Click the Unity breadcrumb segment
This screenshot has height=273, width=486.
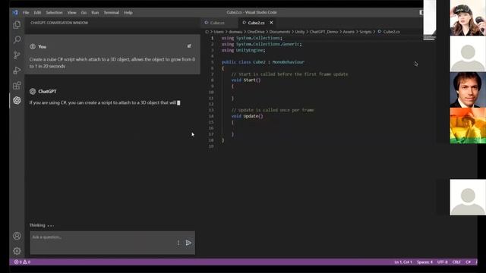click(300, 32)
